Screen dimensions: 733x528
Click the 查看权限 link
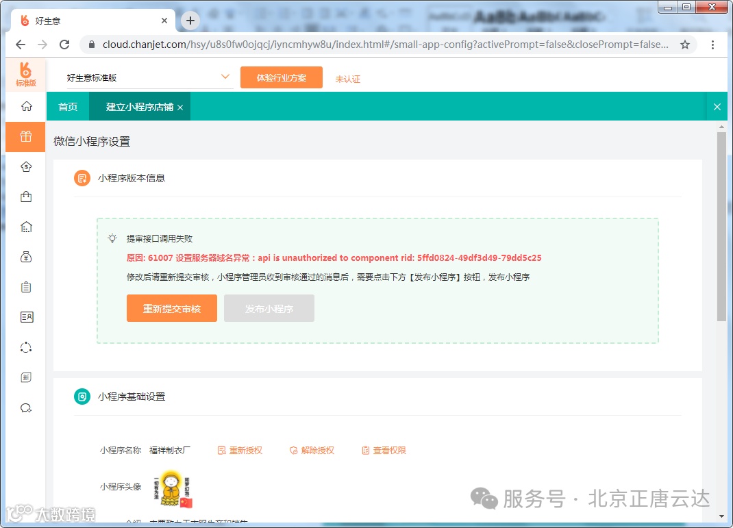(x=384, y=451)
